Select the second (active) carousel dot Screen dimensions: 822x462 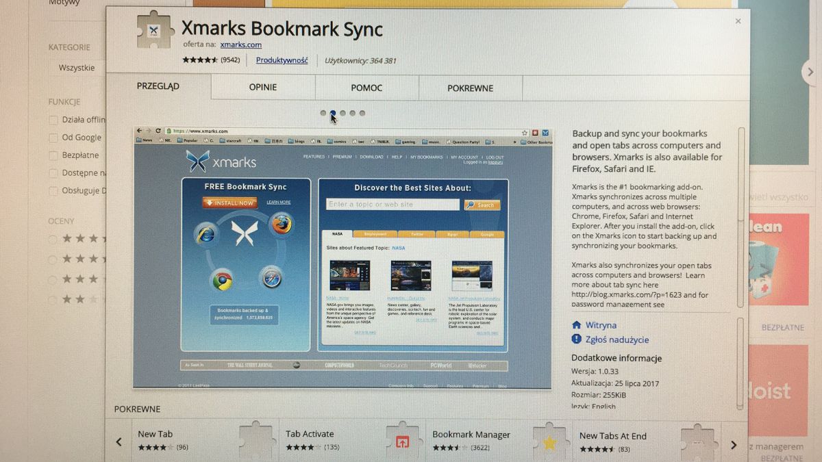(x=333, y=113)
